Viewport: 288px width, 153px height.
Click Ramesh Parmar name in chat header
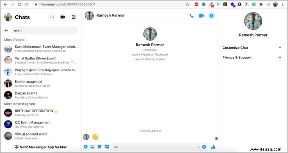click(x=111, y=16)
